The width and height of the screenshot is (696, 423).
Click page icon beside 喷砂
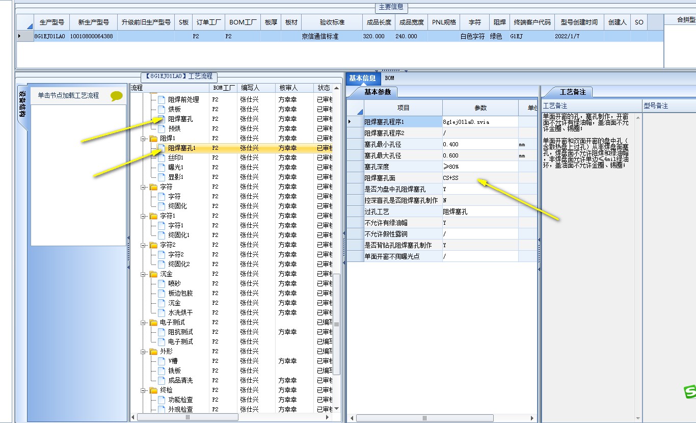pos(162,283)
